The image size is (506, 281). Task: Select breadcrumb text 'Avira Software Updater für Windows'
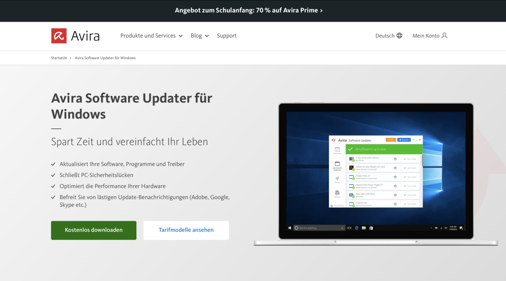coord(105,58)
